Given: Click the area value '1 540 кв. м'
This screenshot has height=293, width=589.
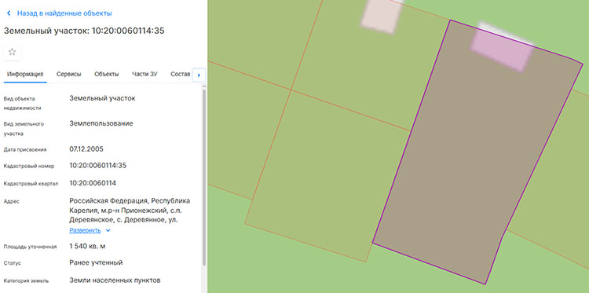Looking at the screenshot, I should coord(87,246).
